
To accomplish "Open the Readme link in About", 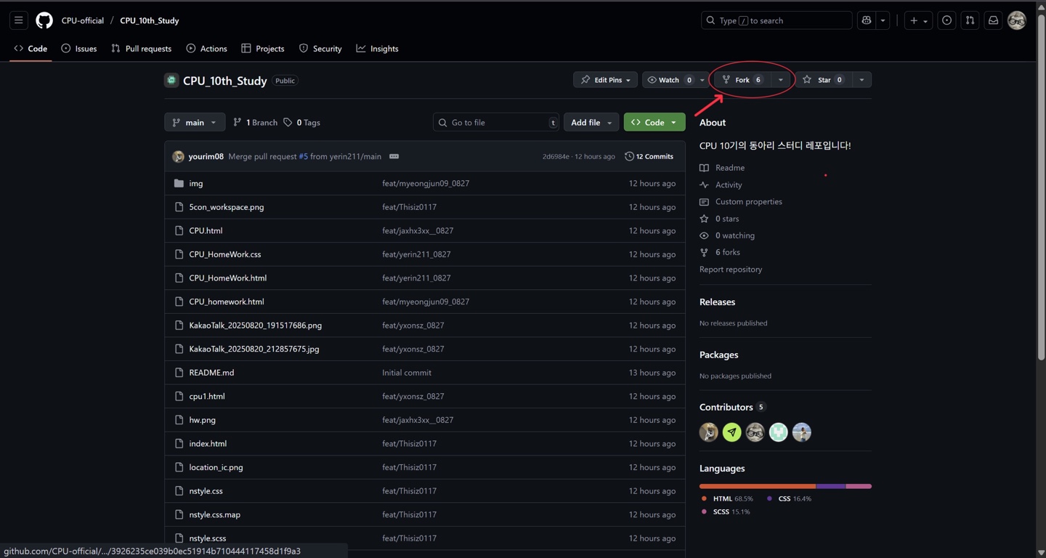I will (722, 168).
